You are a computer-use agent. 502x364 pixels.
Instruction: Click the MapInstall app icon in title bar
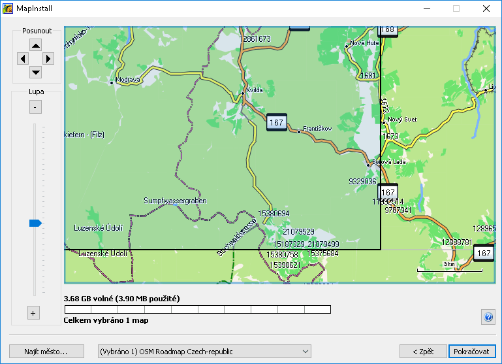(8, 8)
